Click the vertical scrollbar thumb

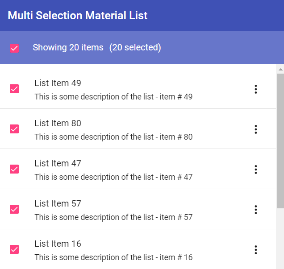tap(280, 141)
